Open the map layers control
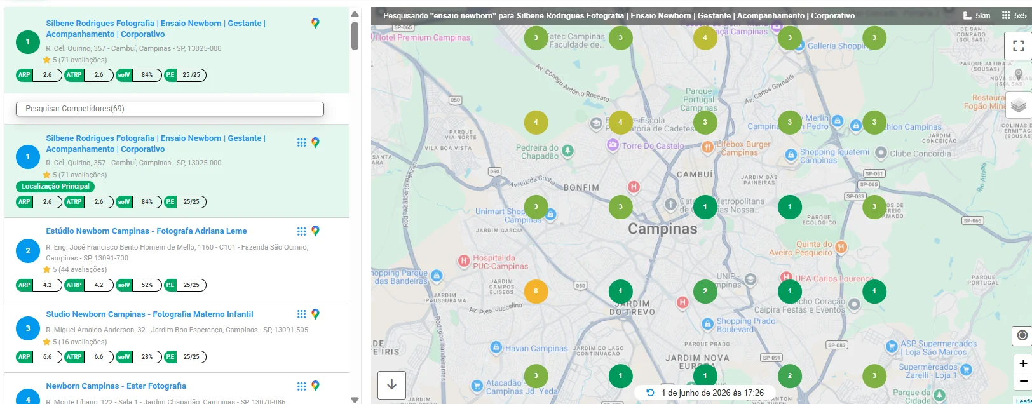 [1018, 105]
